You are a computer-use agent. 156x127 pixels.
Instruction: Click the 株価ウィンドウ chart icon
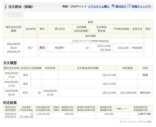click(x=129, y=6)
